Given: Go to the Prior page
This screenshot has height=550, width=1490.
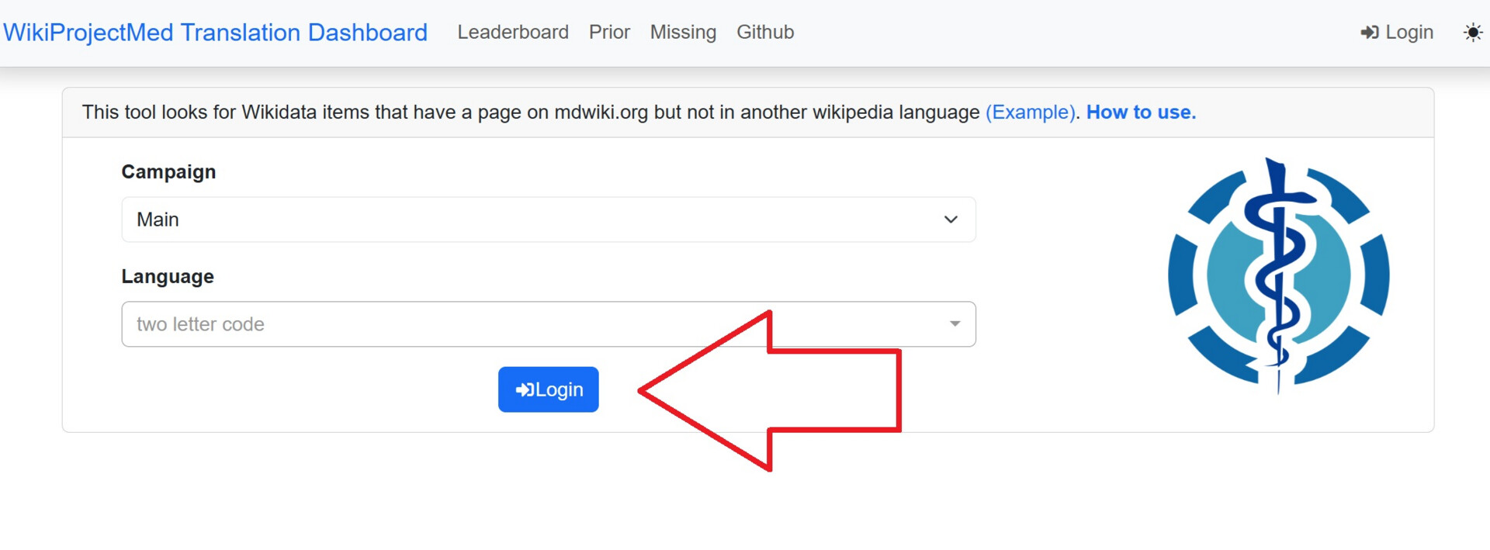Looking at the screenshot, I should [x=609, y=33].
